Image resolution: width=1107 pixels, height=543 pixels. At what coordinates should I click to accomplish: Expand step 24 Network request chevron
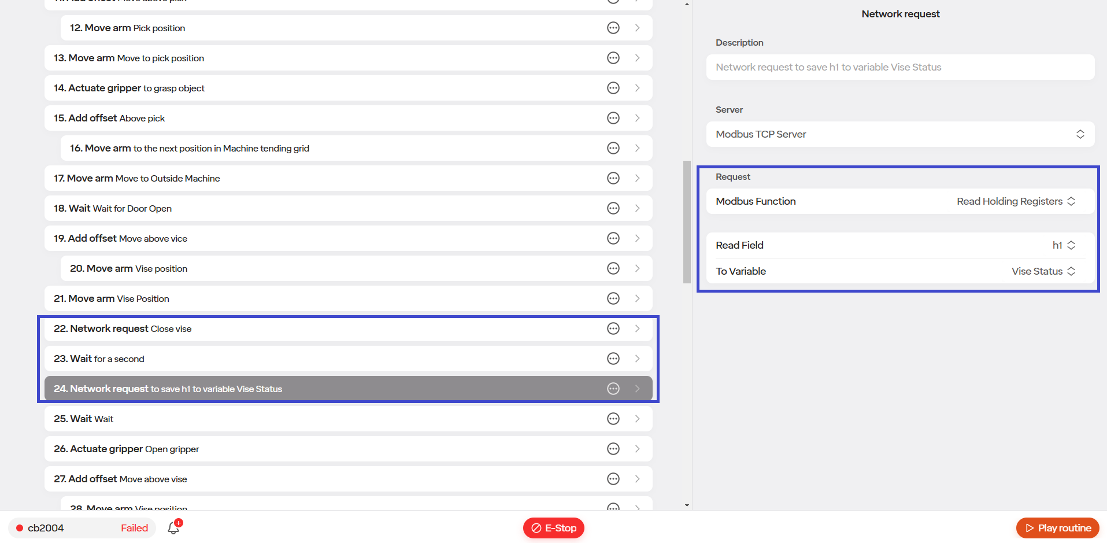637,389
